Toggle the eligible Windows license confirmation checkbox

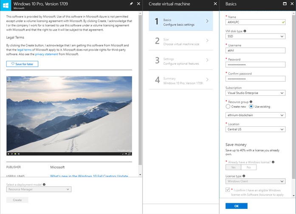(x=228, y=190)
